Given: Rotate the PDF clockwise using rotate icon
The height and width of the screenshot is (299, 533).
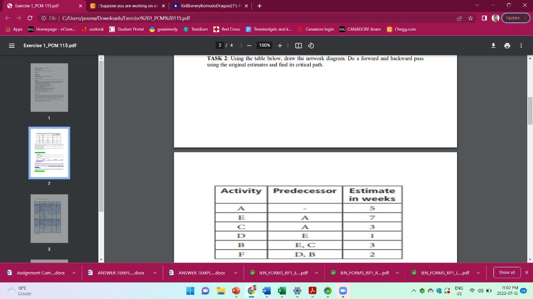Looking at the screenshot, I should (311, 45).
